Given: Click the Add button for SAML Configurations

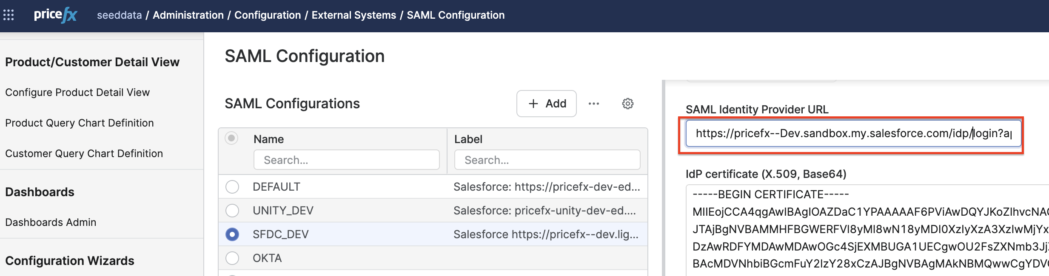Looking at the screenshot, I should tap(546, 104).
